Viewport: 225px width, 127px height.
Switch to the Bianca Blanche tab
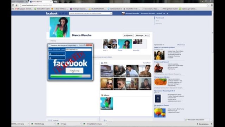coord(41,1)
